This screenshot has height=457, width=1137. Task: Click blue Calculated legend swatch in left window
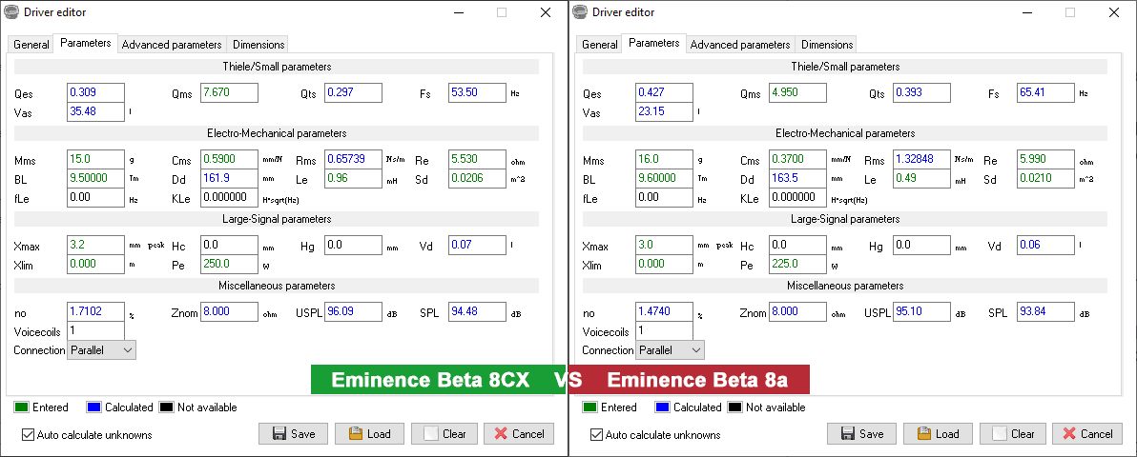[x=93, y=407]
